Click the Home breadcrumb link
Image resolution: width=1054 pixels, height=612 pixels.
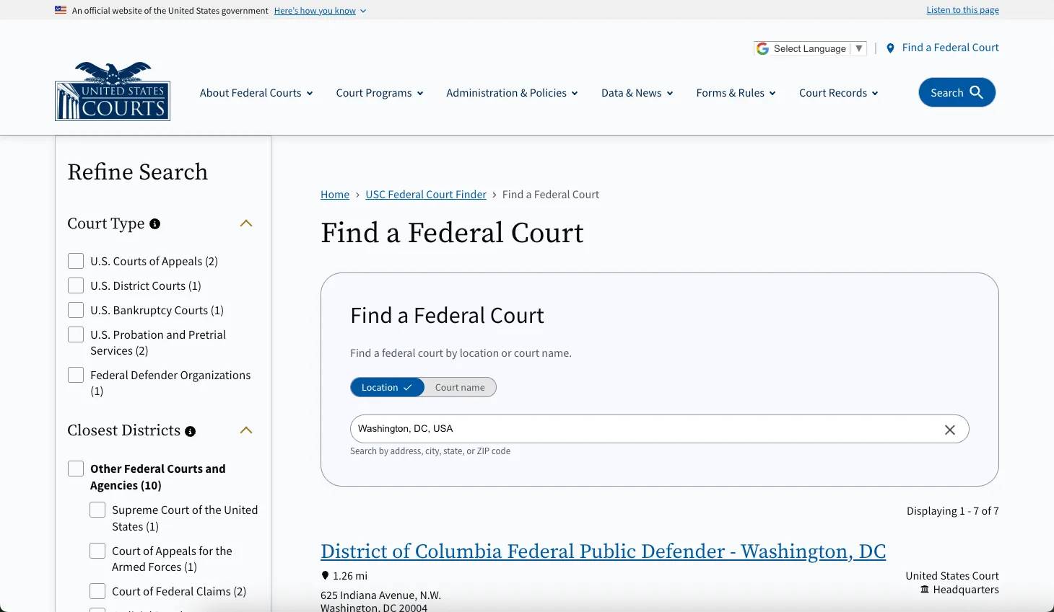point(334,194)
